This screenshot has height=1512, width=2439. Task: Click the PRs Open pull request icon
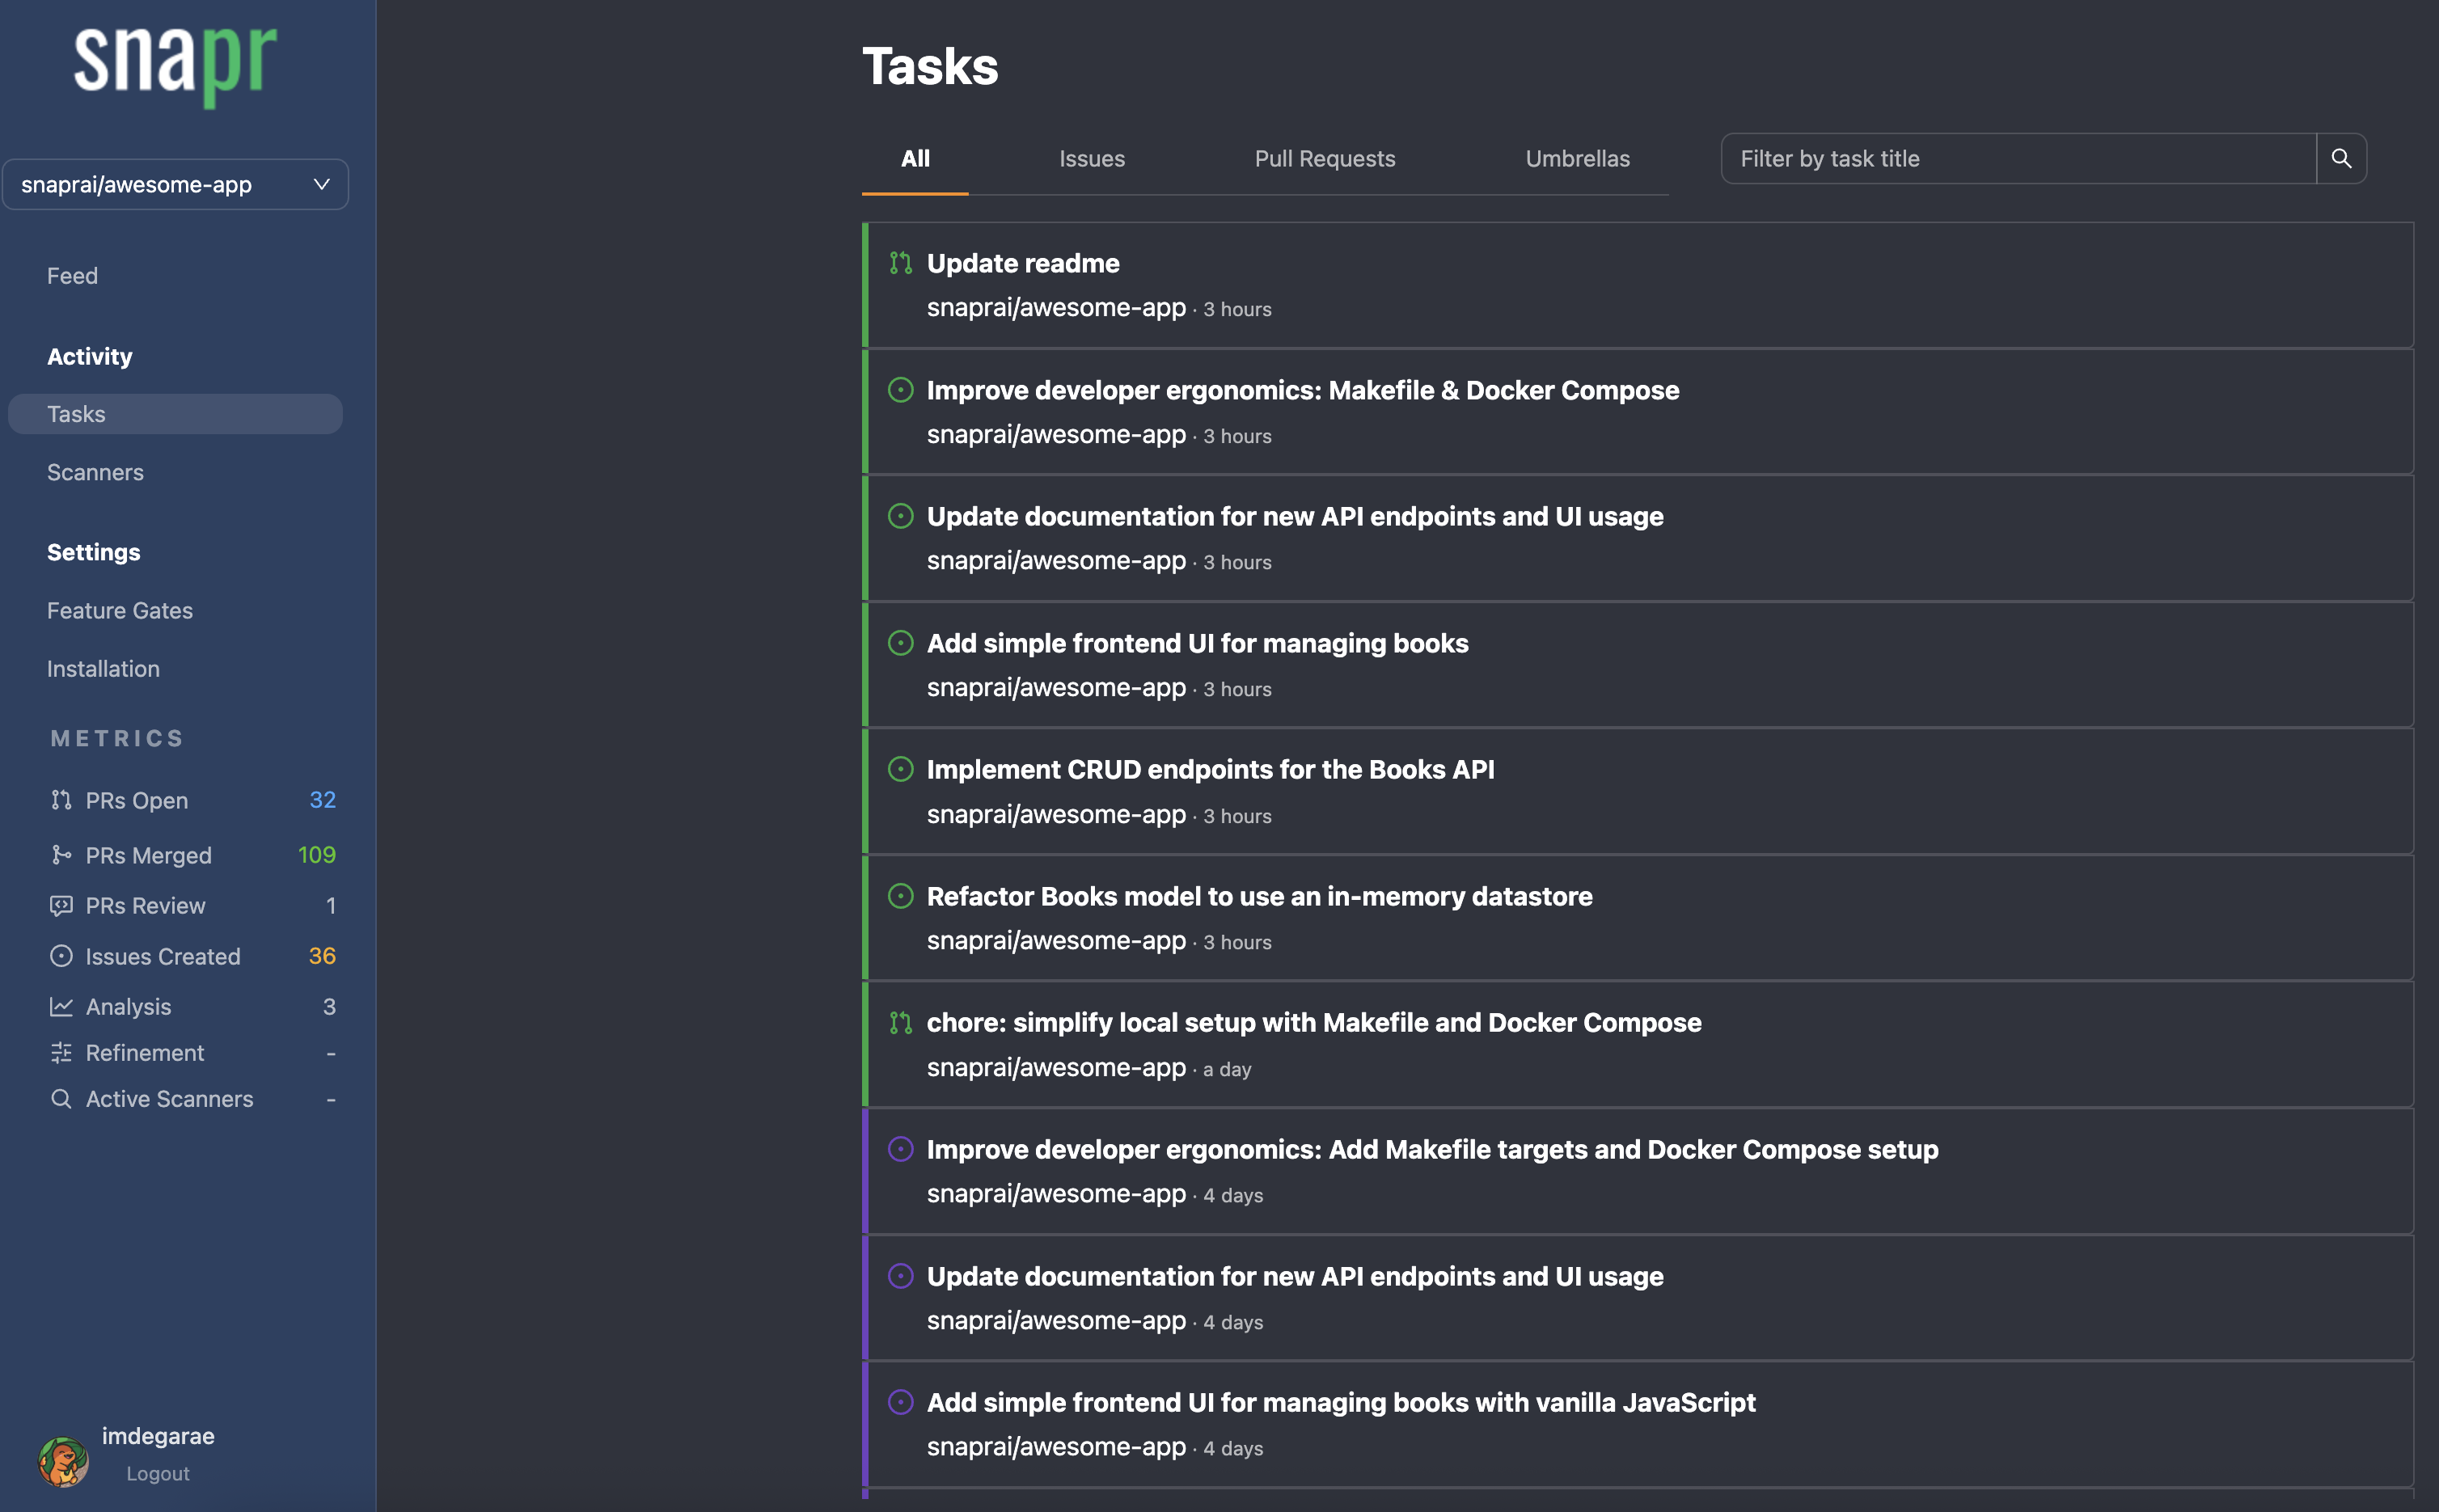pyautogui.click(x=61, y=800)
